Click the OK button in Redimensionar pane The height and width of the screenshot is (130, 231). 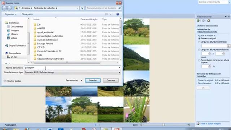203,88
